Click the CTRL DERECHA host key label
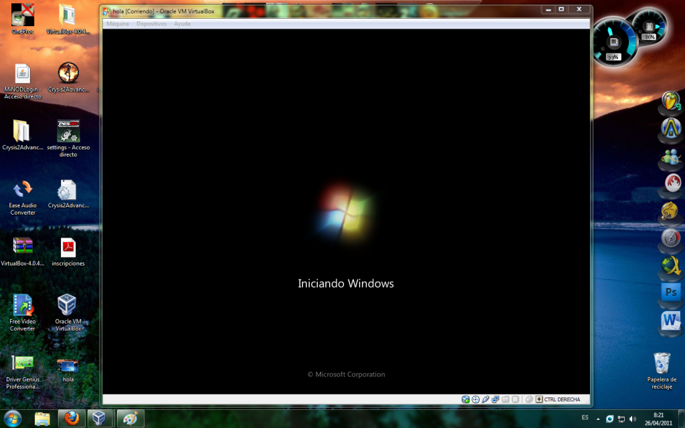This screenshot has width=685, height=428. 562,399
